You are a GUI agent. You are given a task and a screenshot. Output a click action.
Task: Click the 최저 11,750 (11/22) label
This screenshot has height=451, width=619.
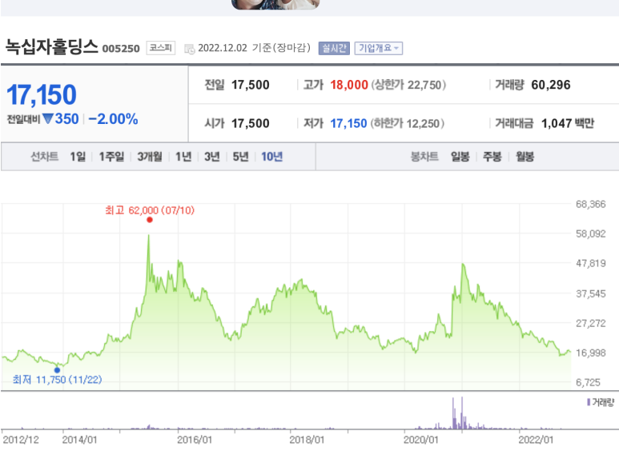coord(57,380)
